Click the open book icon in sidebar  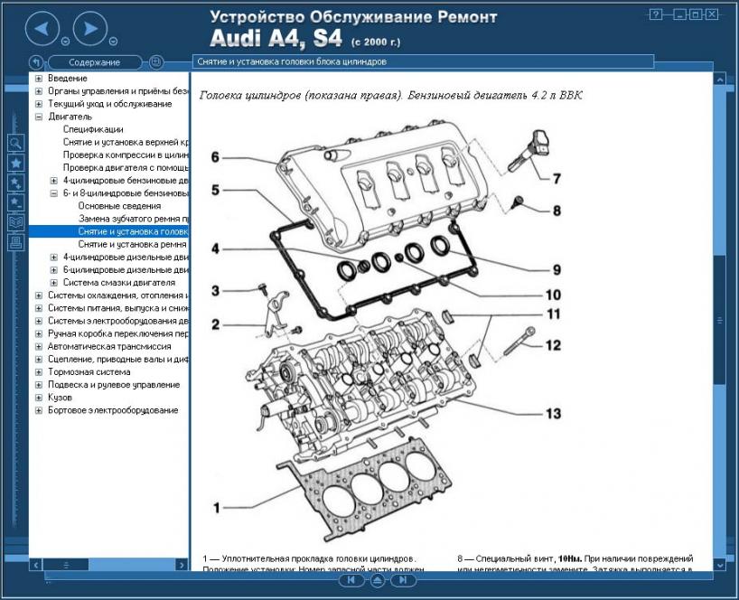click(16, 222)
